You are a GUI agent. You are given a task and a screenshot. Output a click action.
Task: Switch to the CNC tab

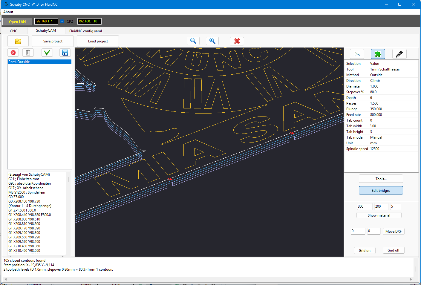point(14,31)
